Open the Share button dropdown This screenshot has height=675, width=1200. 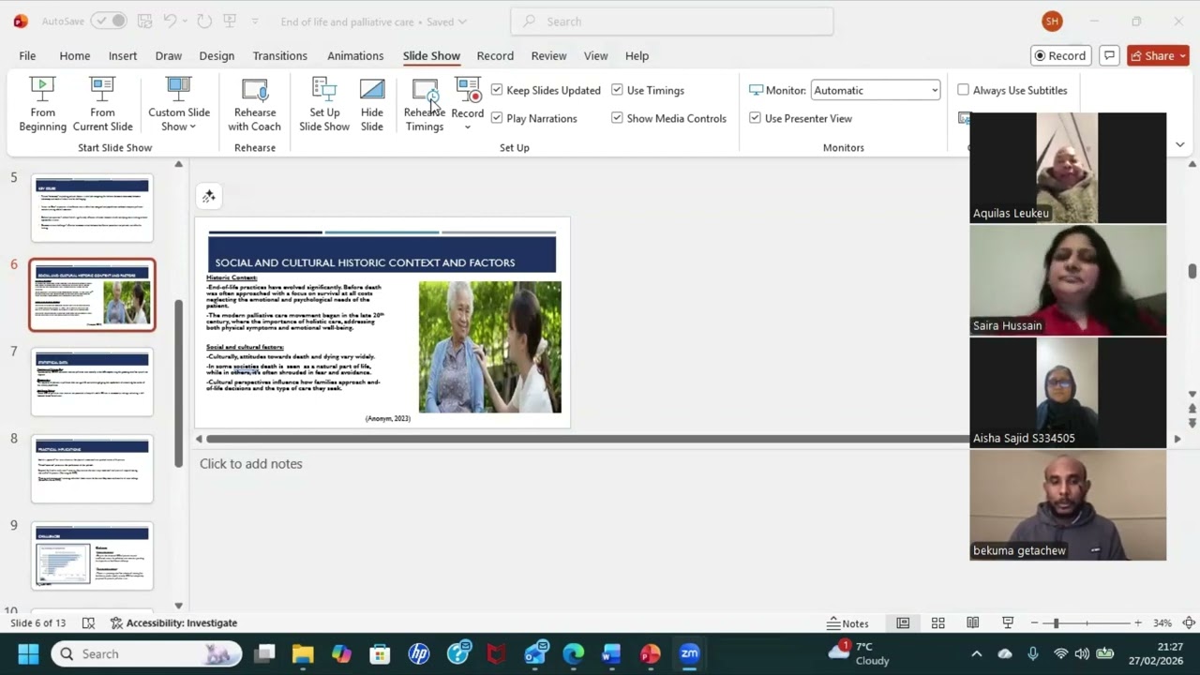click(1181, 55)
